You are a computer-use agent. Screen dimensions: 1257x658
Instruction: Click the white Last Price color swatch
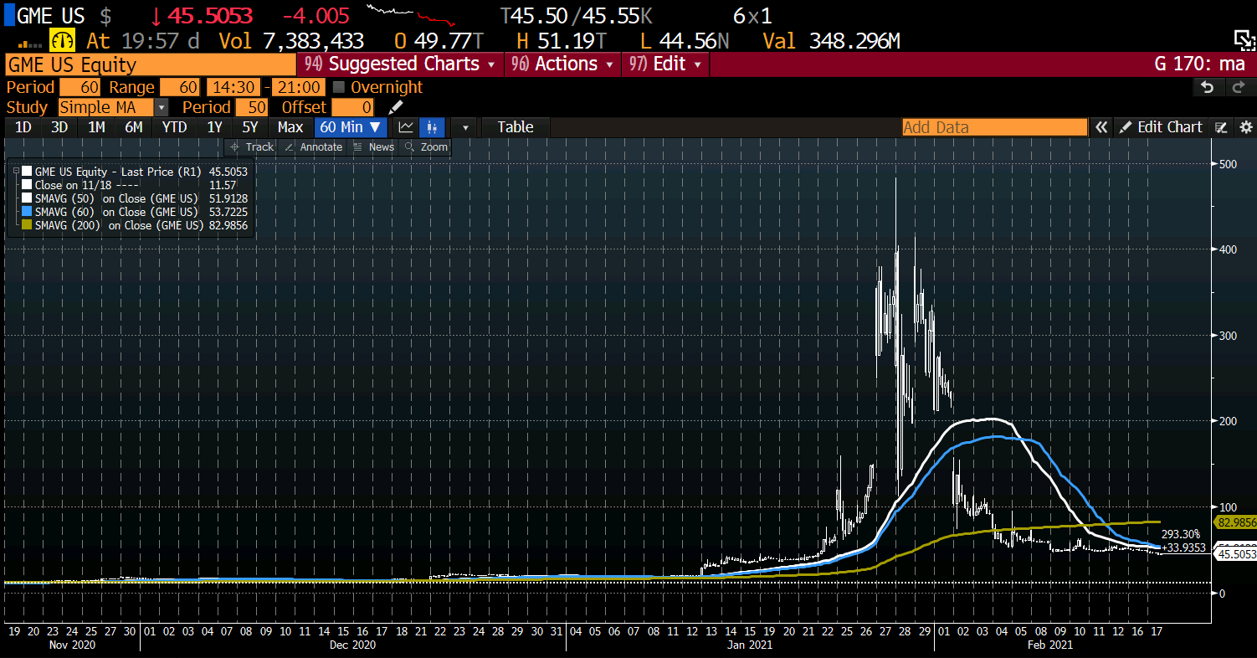coord(28,171)
